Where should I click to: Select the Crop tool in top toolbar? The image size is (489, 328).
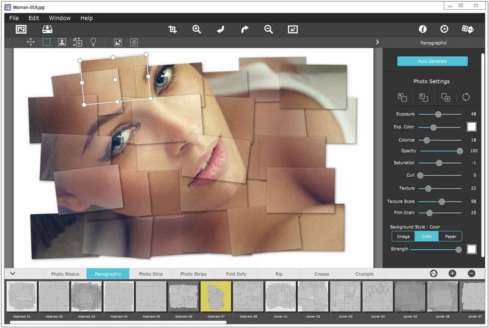tap(172, 29)
